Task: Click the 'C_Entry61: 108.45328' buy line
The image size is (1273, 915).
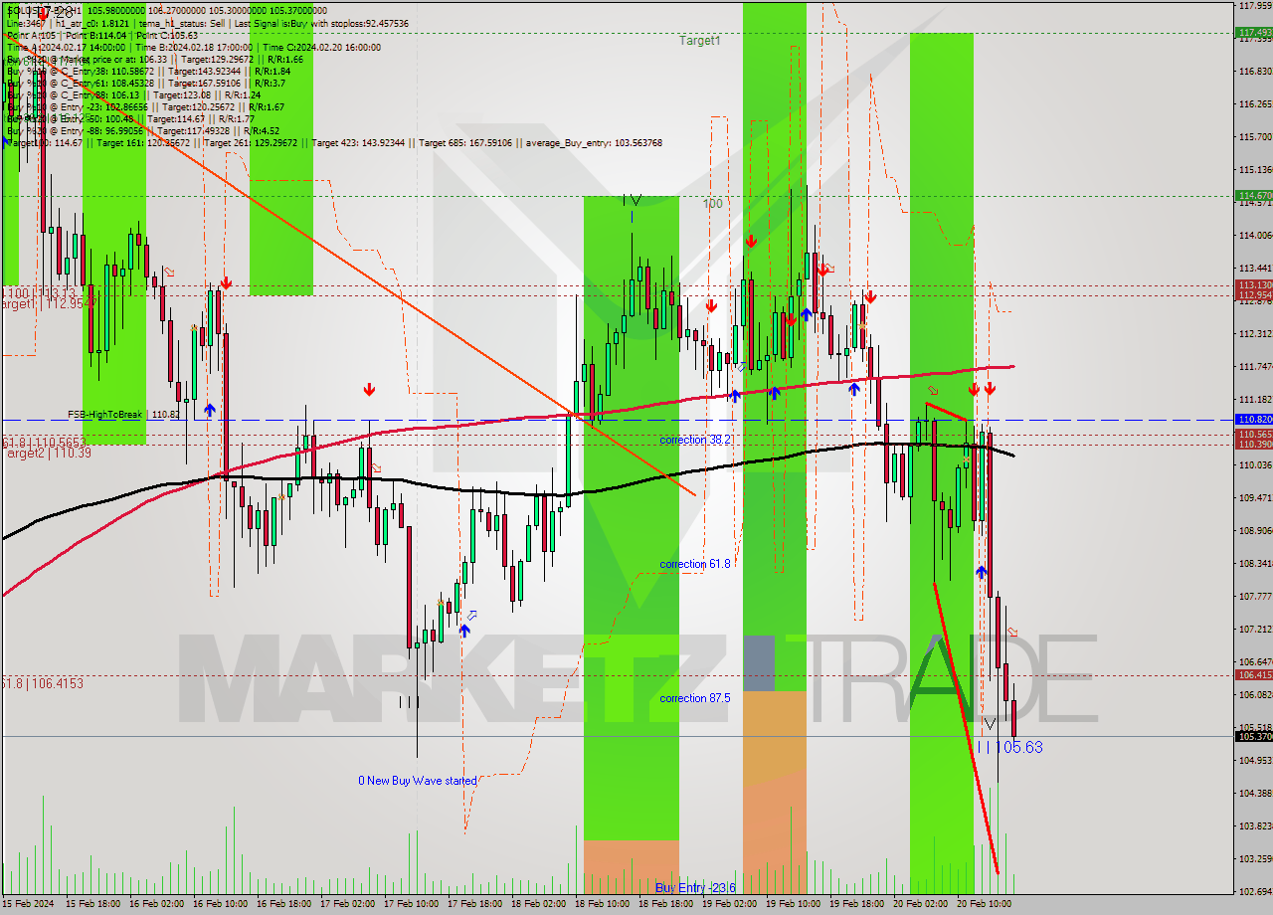Action: [147, 83]
